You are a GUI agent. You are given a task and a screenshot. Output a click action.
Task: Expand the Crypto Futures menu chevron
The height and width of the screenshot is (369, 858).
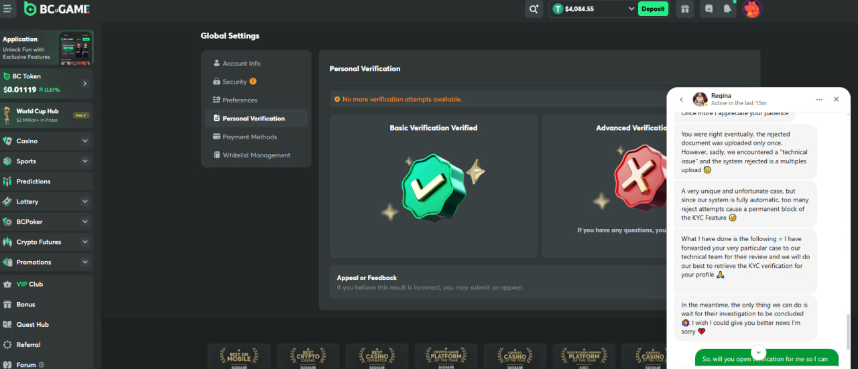pos(84,242)
